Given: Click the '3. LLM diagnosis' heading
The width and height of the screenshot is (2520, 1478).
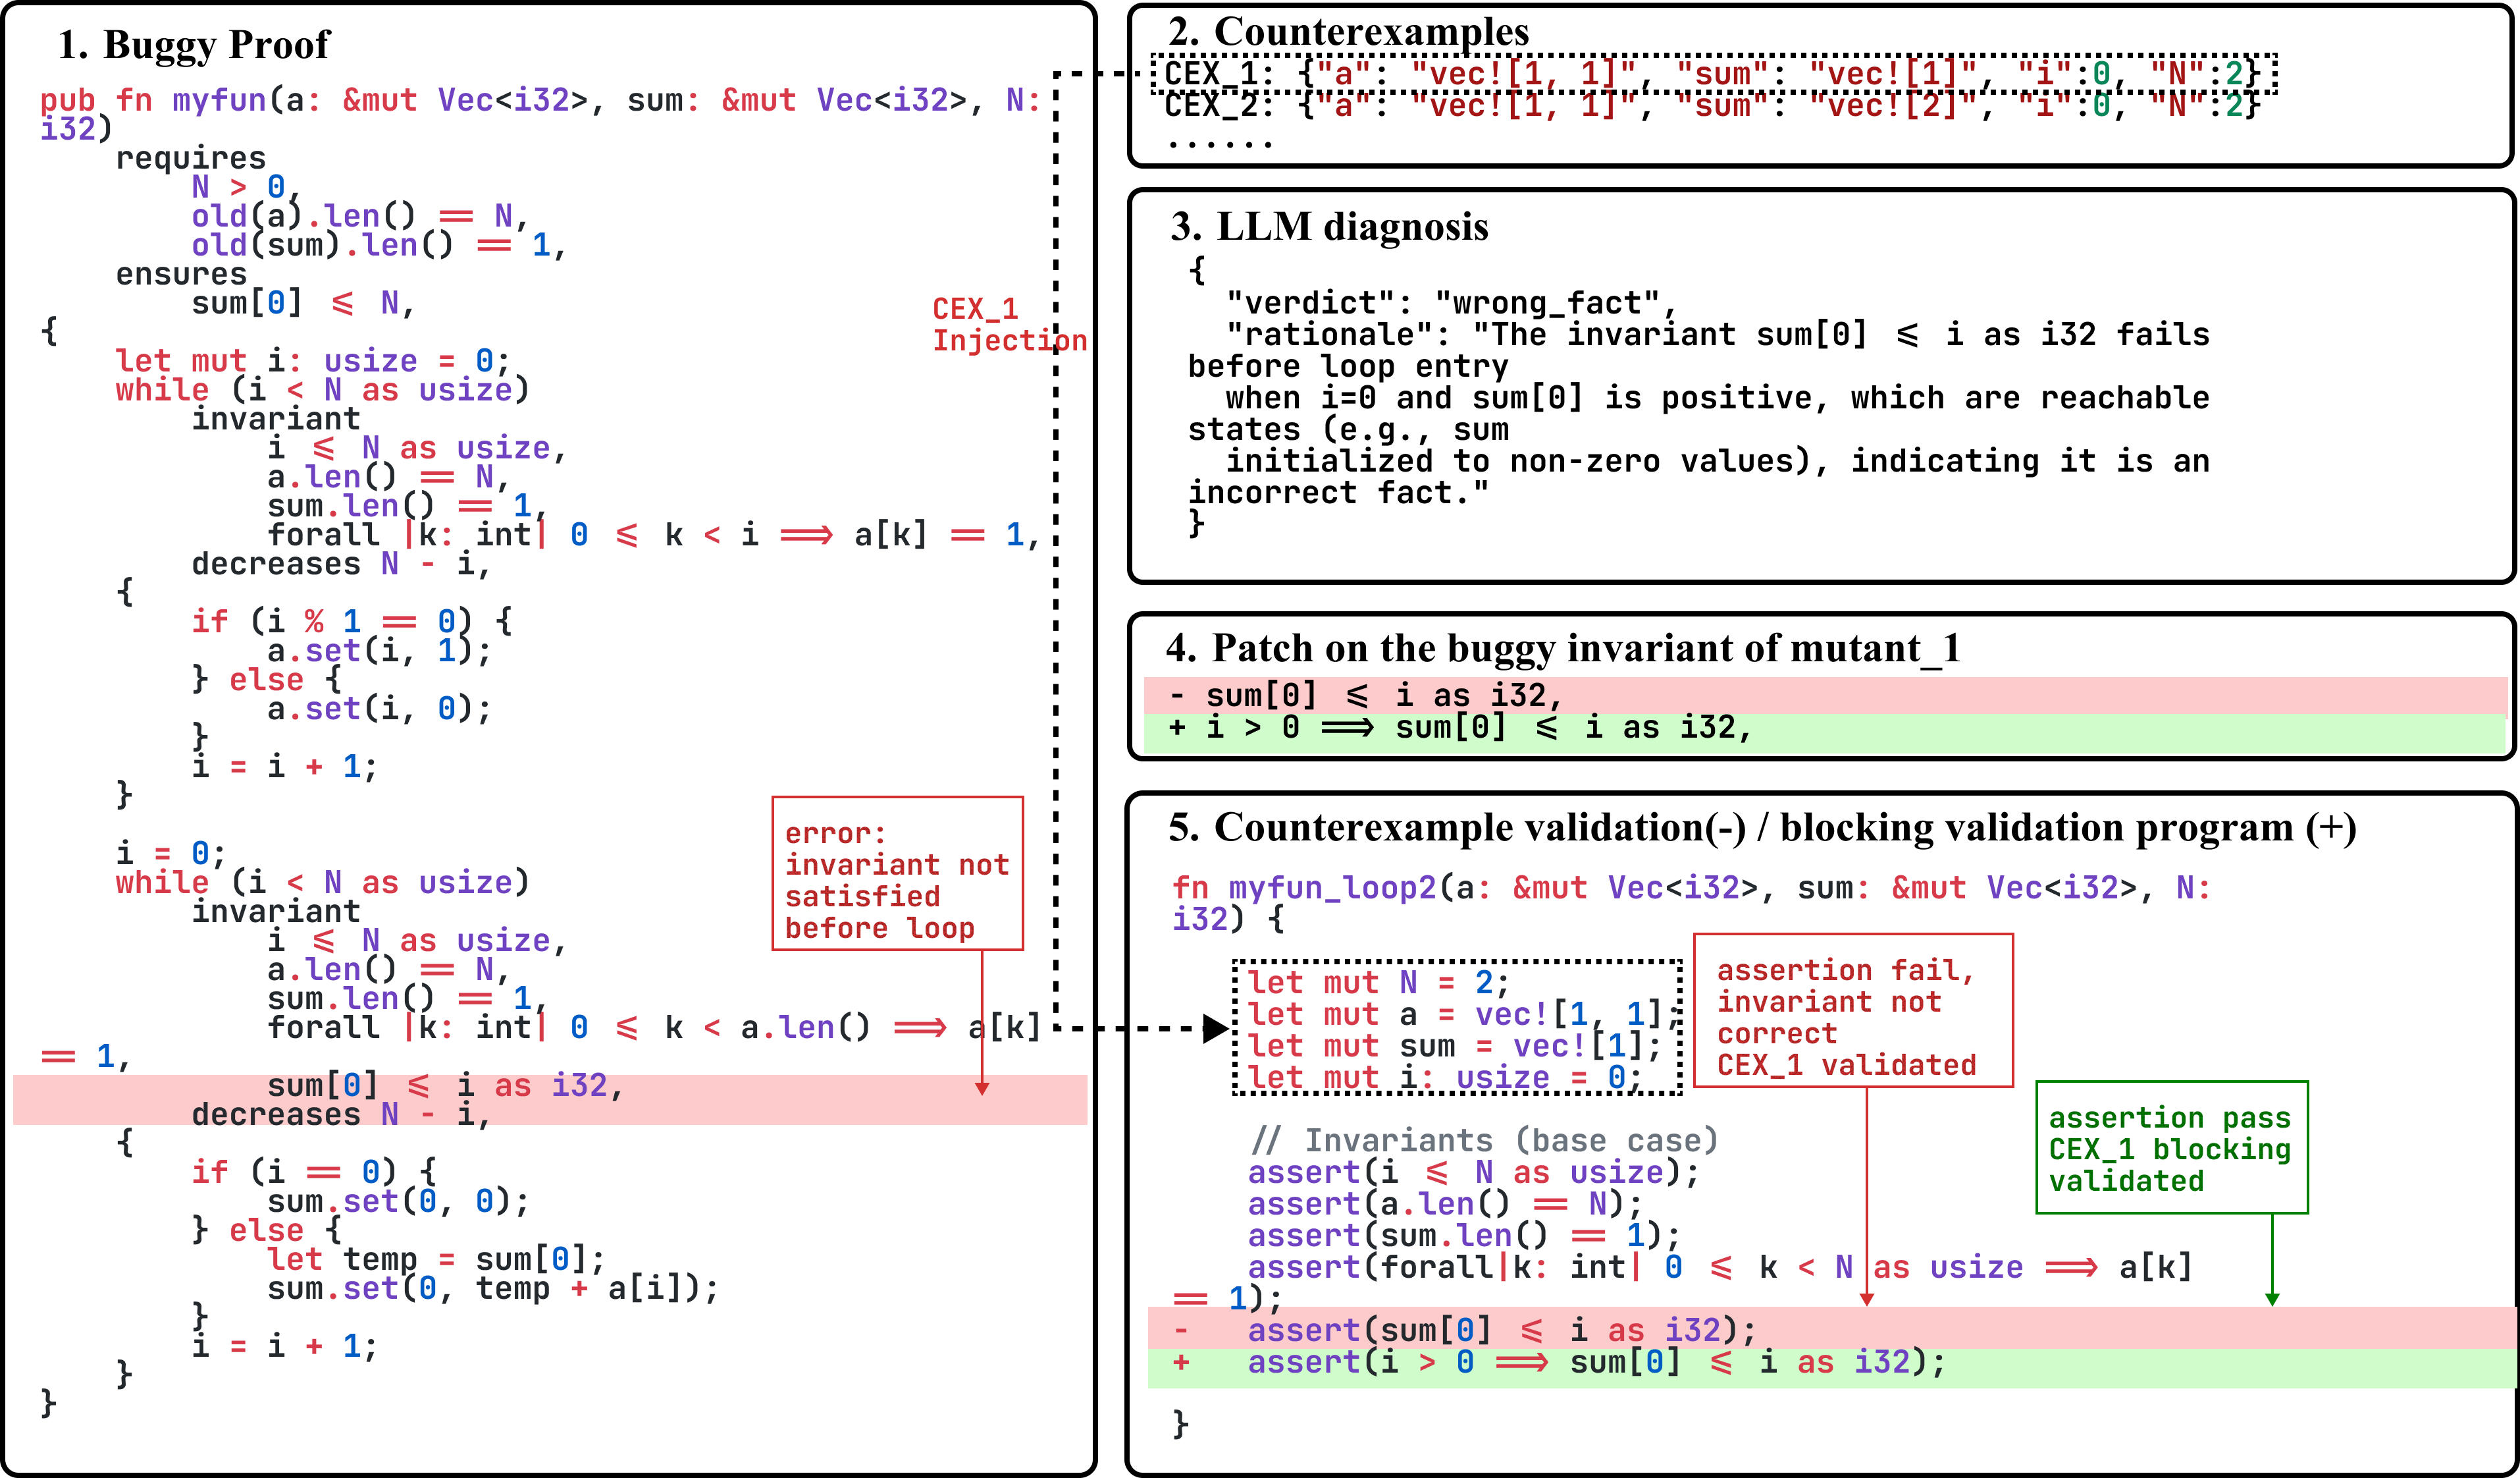Looking at the screenshot, I should click(1329, 227).
